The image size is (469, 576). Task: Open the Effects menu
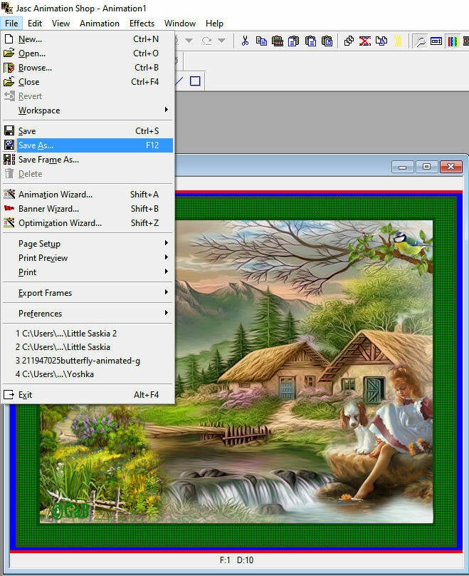[x=142, y=23]
